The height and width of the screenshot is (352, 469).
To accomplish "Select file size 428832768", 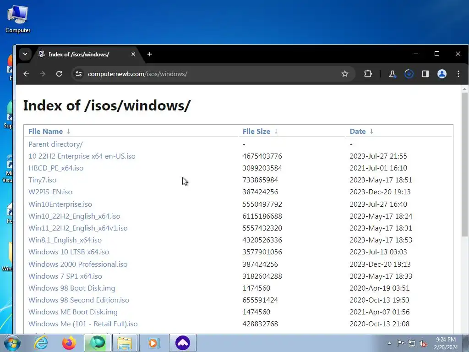I will pyautogui.click(x=260, y=324).
